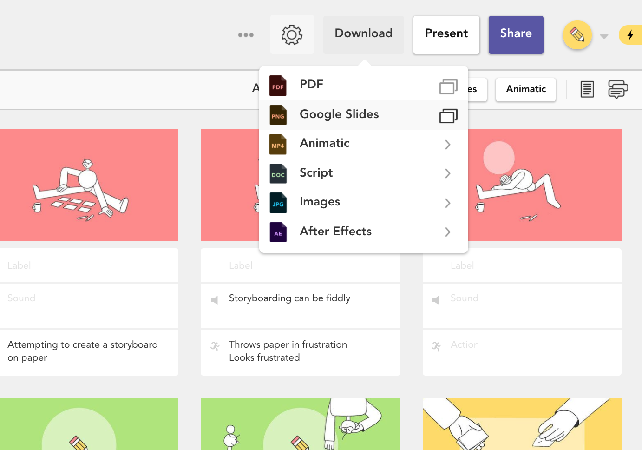Choose After Effects export option
Image resolution: width=642 pixels, height=450 pixels.
335,232
